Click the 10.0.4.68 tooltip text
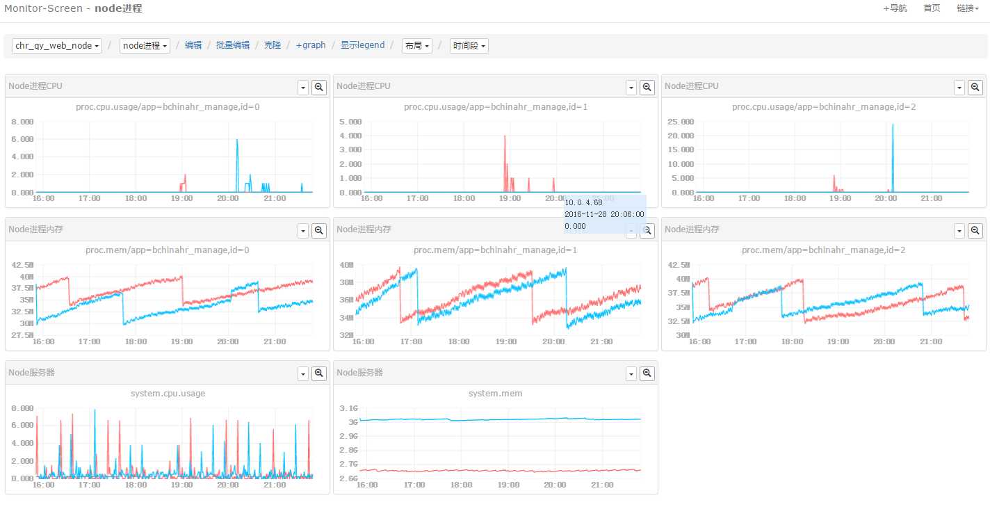 coord(583,202)
